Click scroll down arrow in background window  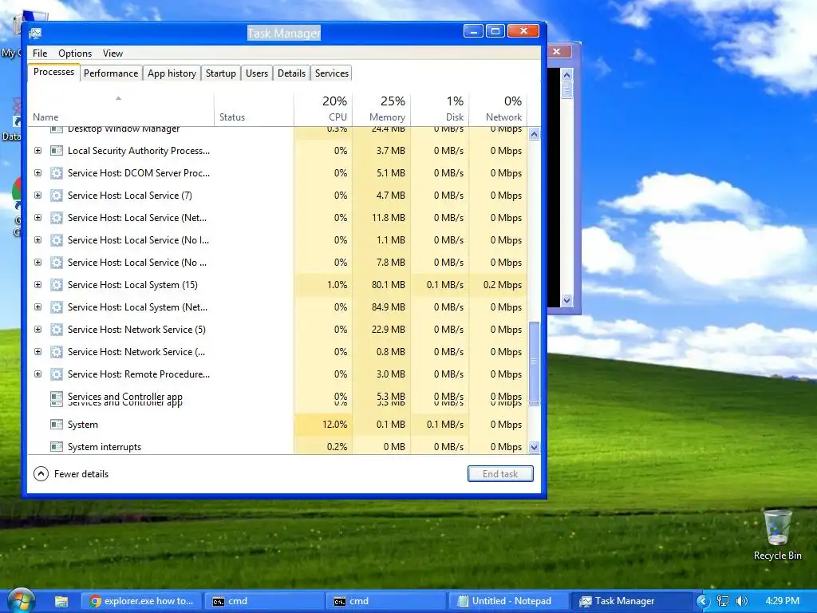(567, 300)
